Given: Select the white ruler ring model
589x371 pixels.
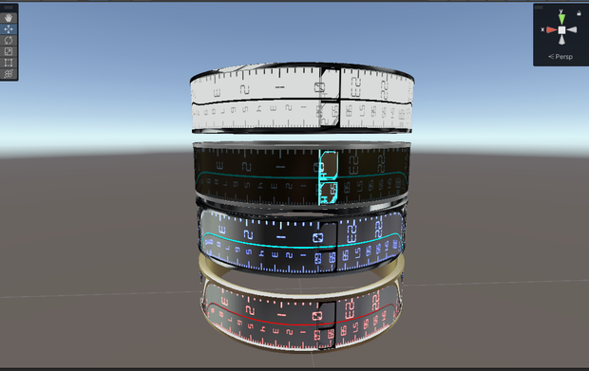Looking at the screenshot, I should (302, 99).
